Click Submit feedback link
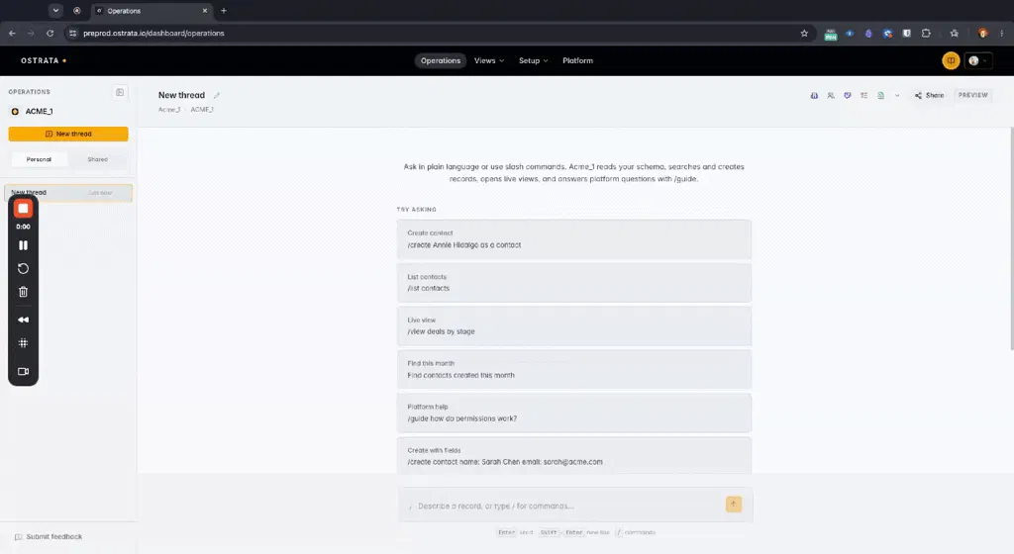This screenshot has width=1014, height=554. point(49,536)
